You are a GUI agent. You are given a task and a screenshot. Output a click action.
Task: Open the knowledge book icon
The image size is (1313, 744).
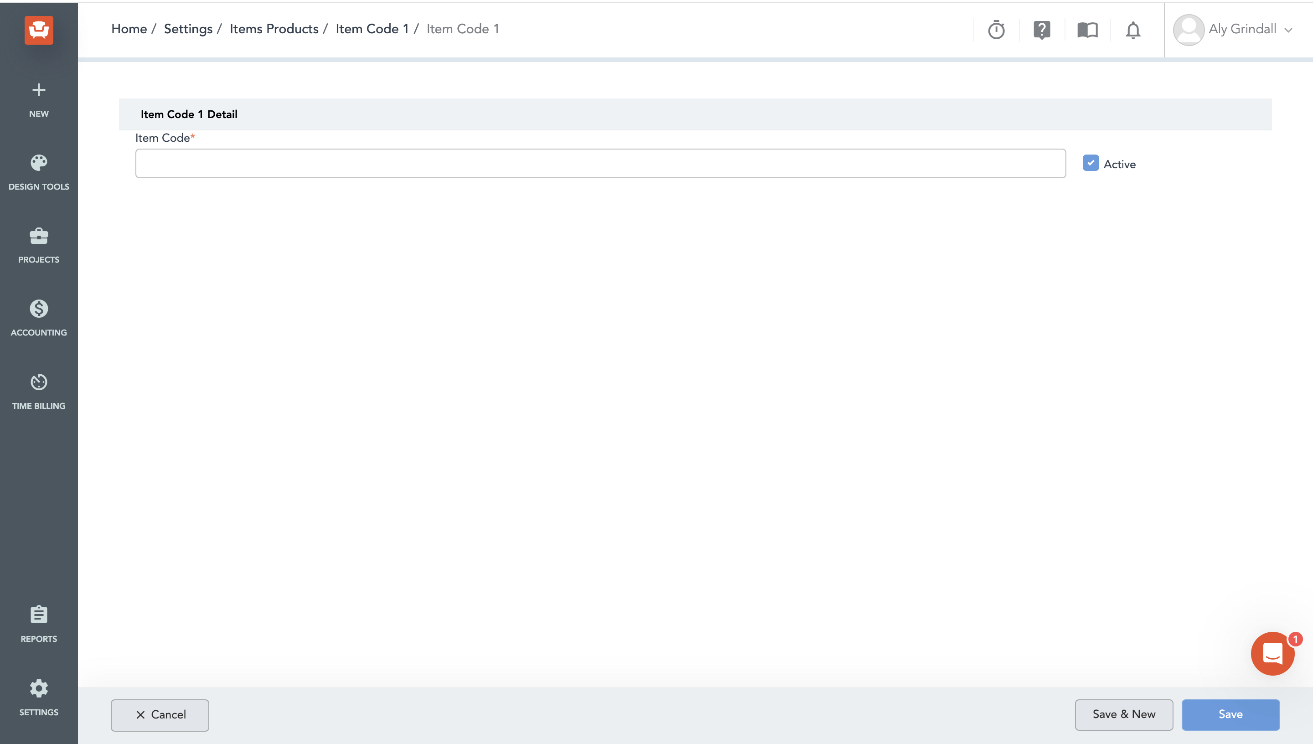click(x=1087, y=30)
